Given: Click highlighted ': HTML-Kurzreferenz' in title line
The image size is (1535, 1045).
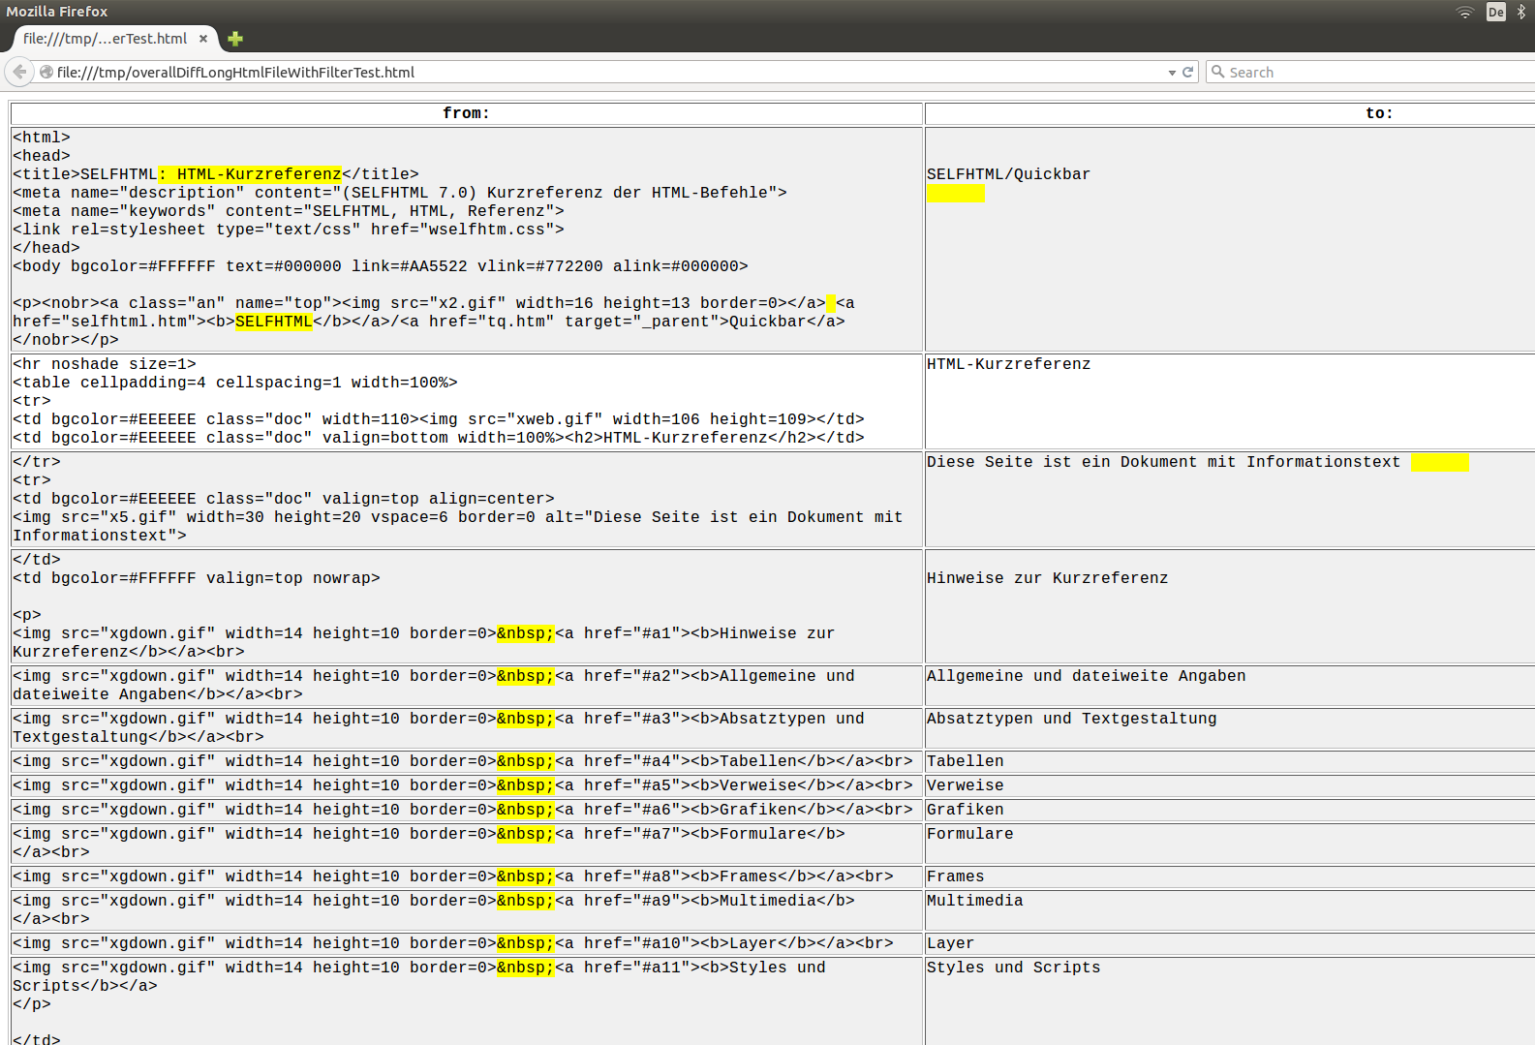Looking at the screenshot, I should (250, 174).
